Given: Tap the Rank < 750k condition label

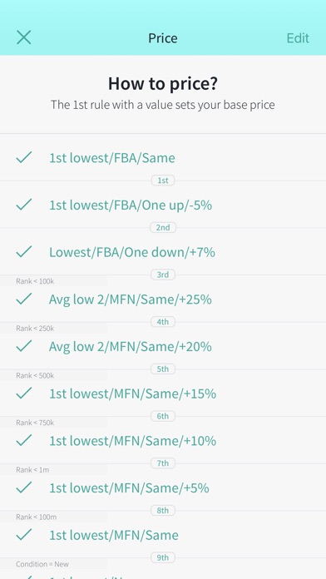Looking at the screenshot, I should click(35, 423).
